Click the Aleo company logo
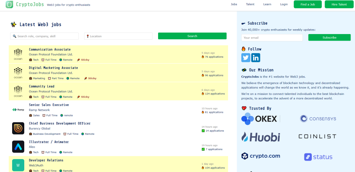The height and width of the screenshot is (172, 355). point(18,147)
